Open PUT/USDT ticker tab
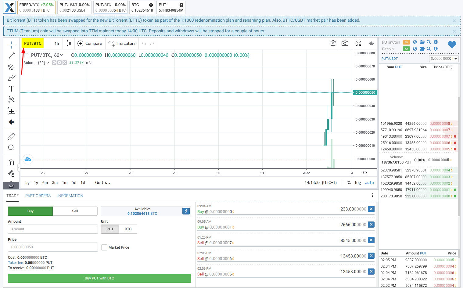 pos(74,7)
